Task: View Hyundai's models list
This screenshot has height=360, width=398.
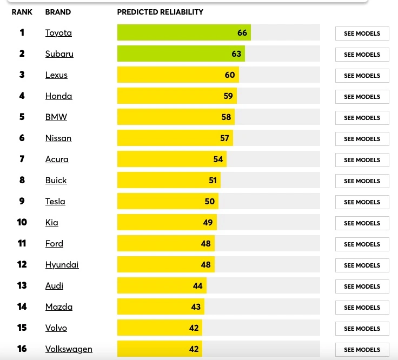Action: (362, 265)
